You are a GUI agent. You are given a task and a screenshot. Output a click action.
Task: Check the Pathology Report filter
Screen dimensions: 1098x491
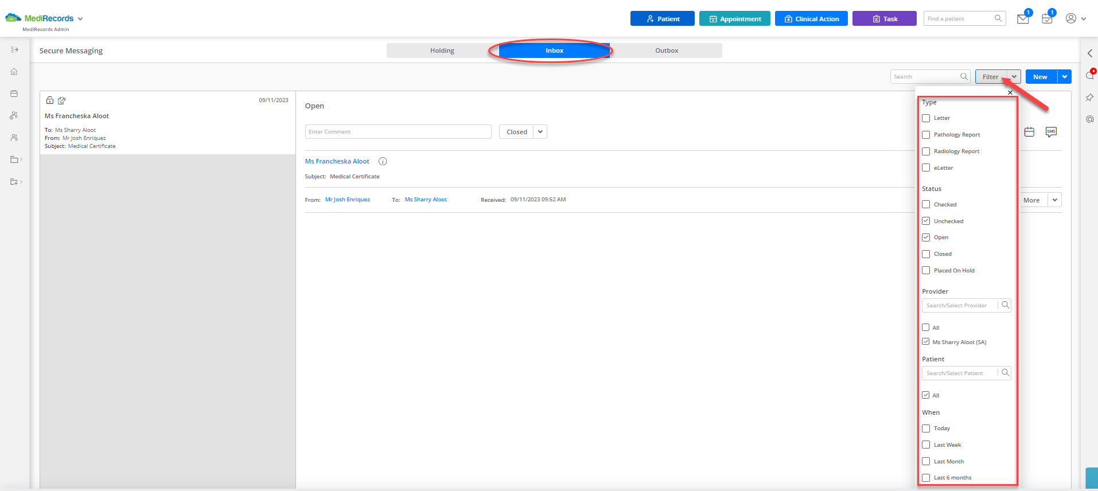coord(926,135)
